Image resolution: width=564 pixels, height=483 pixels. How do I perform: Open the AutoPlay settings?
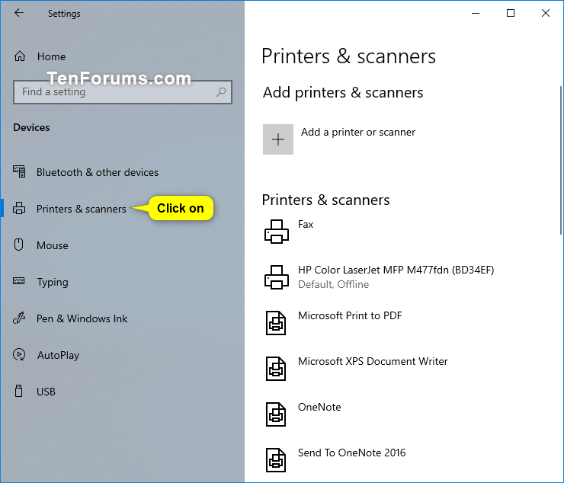58,355
